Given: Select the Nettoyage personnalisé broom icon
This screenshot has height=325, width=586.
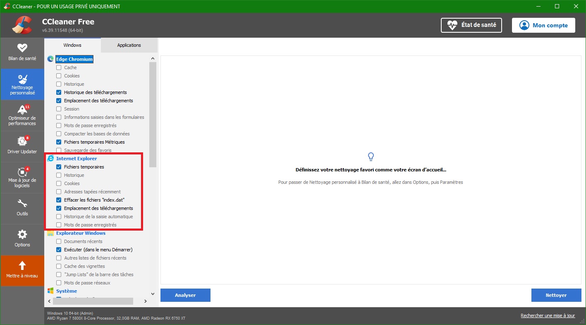Looking at the screenshot, I should 22,79.
